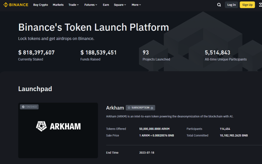Expand the Trade dropdown menu
This screenshot has height=164, width=262.
coord(73,5)
